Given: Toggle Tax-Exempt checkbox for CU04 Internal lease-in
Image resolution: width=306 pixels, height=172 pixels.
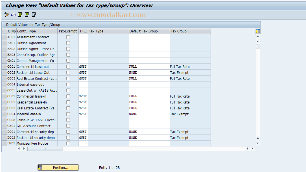Looking at the screenshot, I should 68,114.
